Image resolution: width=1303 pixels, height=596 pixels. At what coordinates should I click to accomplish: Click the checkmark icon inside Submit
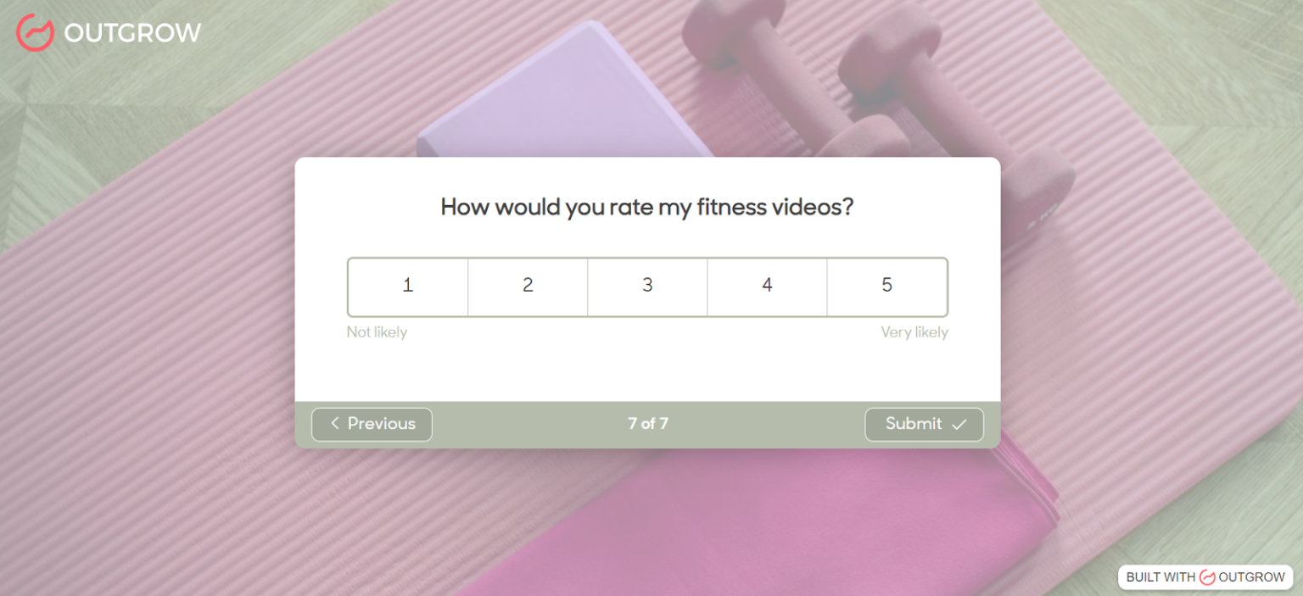pyautogui.click(x=959, y=424)
